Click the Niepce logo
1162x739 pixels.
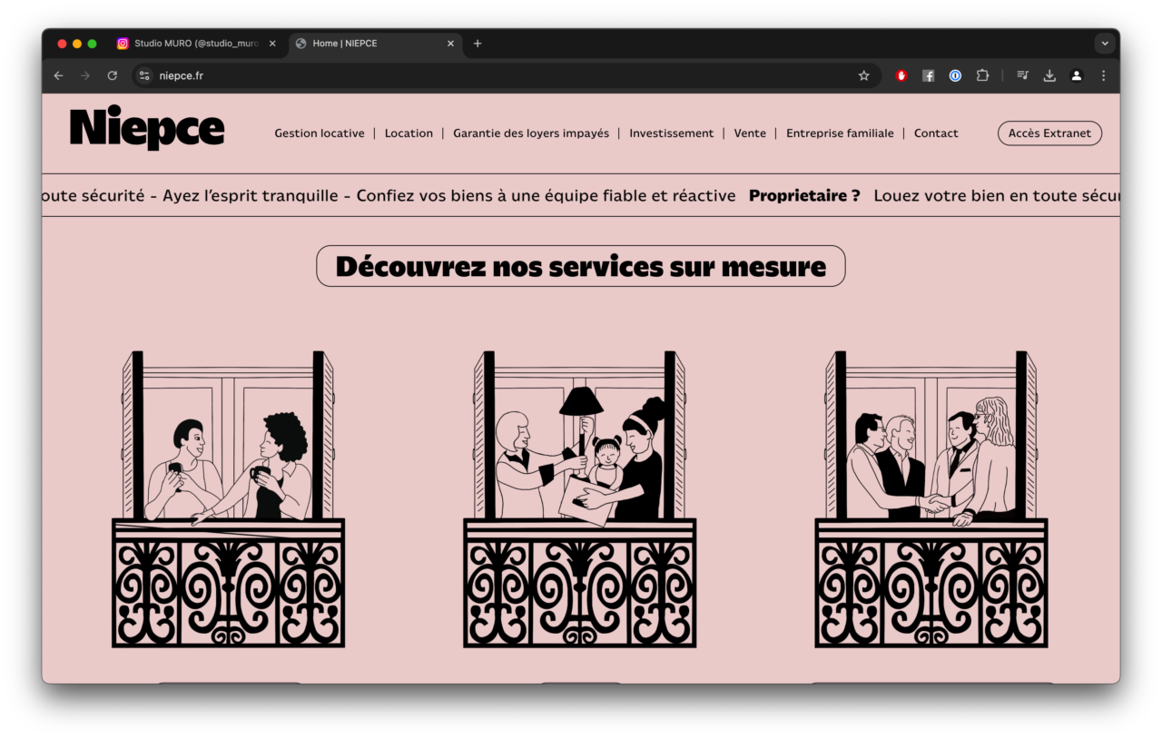click(147, 128)
